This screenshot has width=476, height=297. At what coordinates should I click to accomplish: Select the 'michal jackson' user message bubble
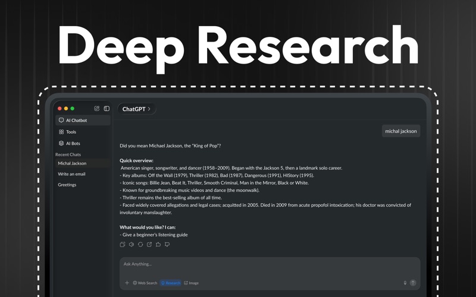click(x=401, y=131)
